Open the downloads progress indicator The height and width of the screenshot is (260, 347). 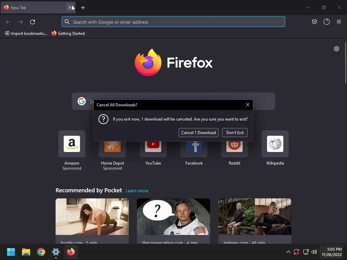click(x=327, y=22)
